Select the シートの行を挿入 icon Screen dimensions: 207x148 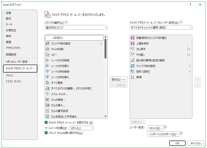pos(48,66)
